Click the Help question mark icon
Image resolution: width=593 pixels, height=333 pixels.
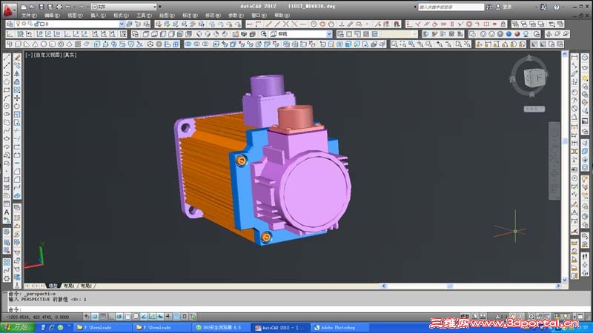click(x=557, y=7)
